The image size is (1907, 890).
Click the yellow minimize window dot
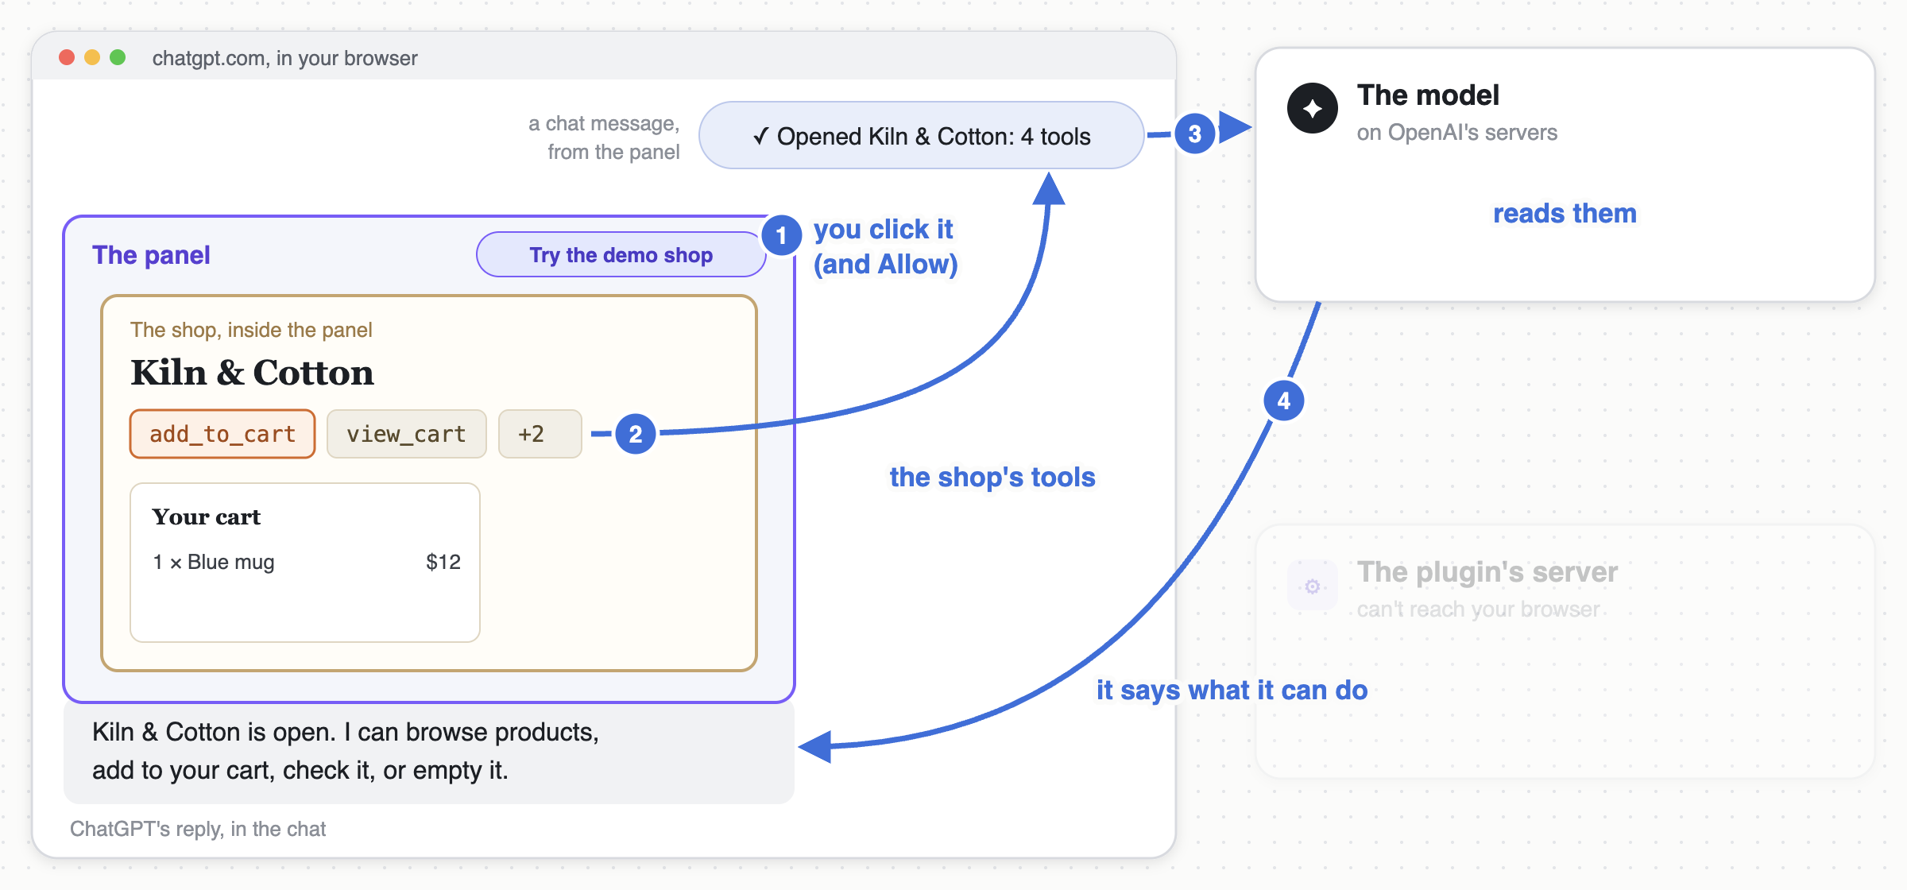coord(92,57)
